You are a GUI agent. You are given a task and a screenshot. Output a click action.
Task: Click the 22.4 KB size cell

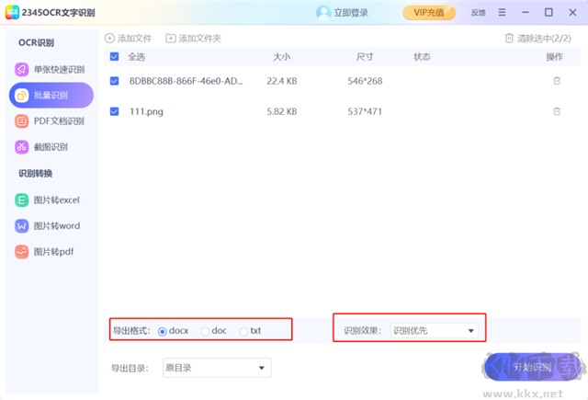point(282,81)
